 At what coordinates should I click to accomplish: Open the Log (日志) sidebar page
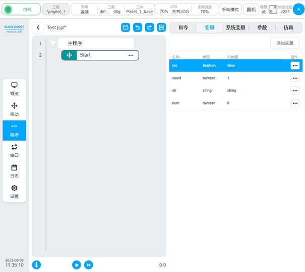point(14,171)
